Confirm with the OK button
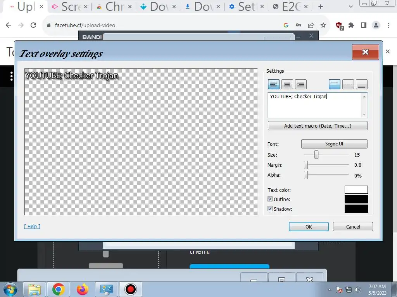Image resolution: width=397 pixels, height=297 pixels. [309, 227]
